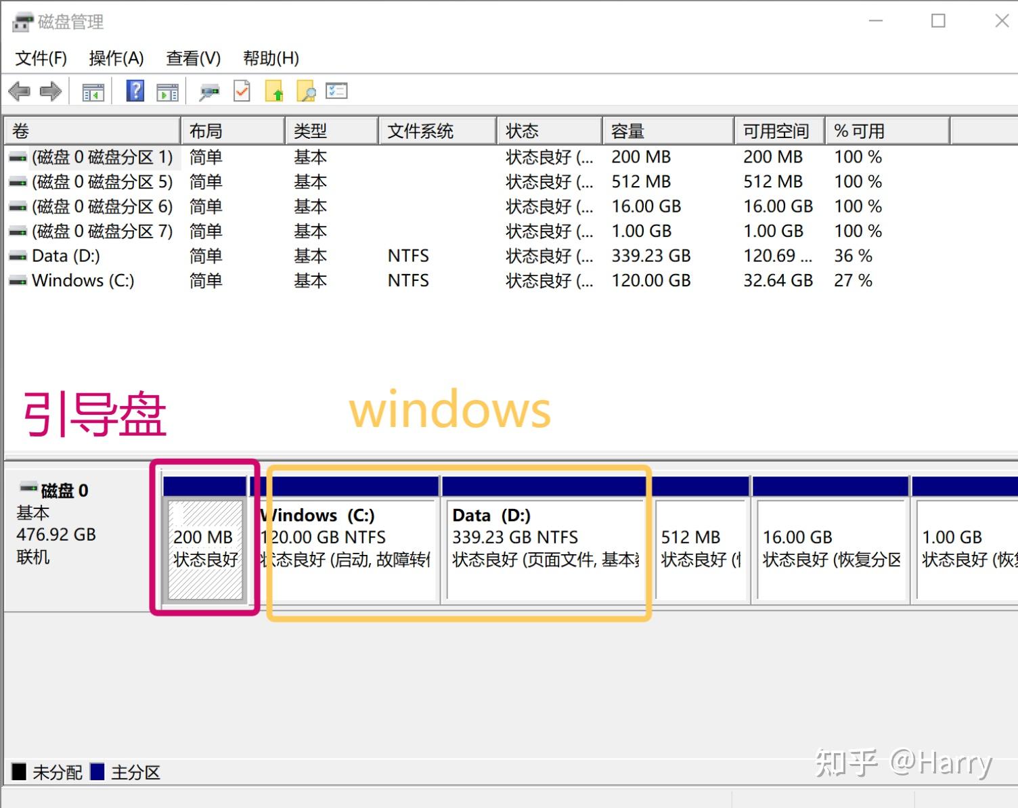This screenshot has width=1018, height=808.
Task: Click the 32.64 GB free space cell
Action: pyautogui.click(x=778, y=281)
